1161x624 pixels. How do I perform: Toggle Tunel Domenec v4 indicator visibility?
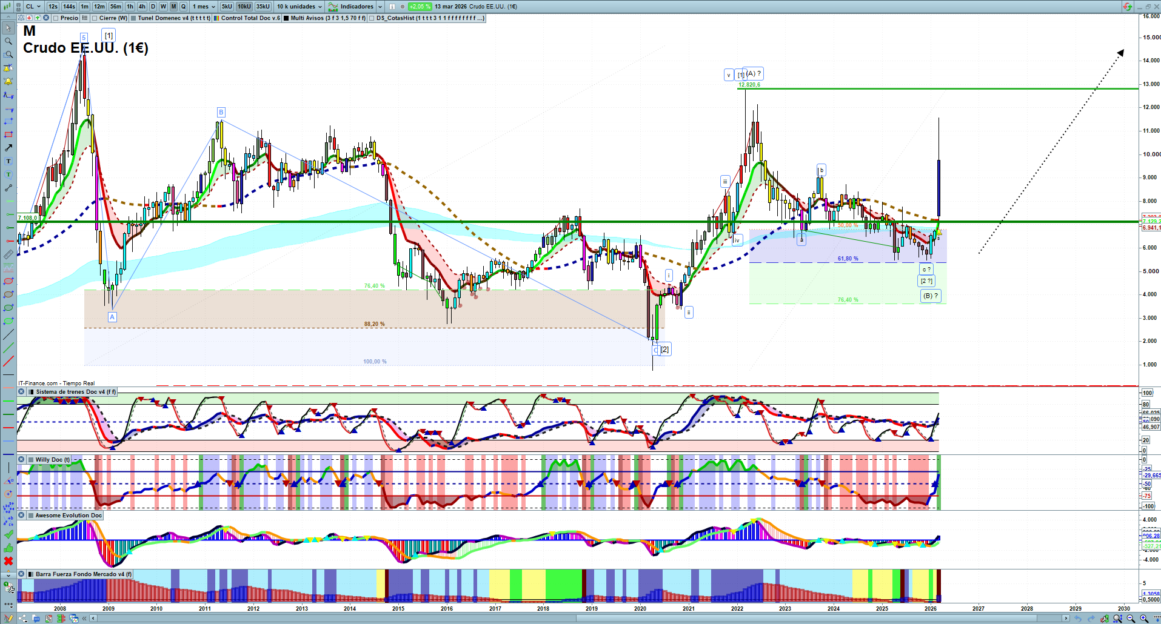133,18
